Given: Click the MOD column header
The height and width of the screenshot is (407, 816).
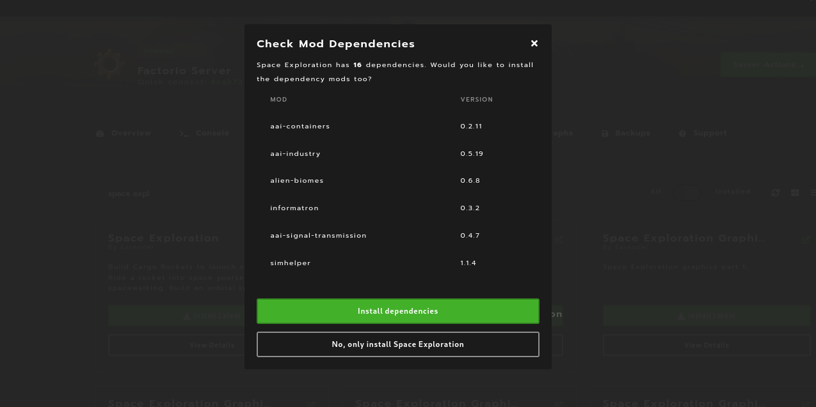Looking at the screenshot, I should [x=278, y=100].
